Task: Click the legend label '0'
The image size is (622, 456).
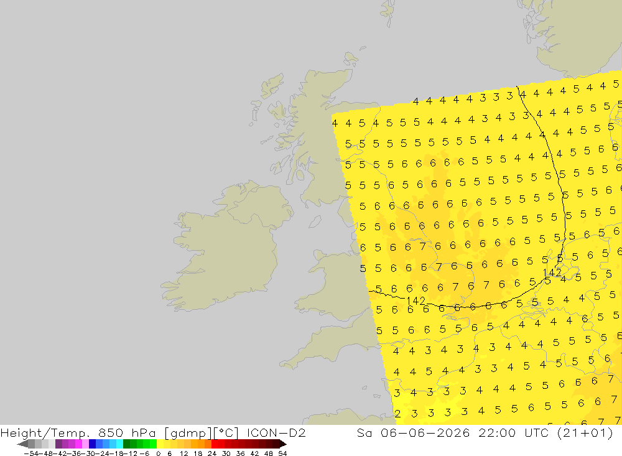Action: pyautogui.click(x=158, y=454)
